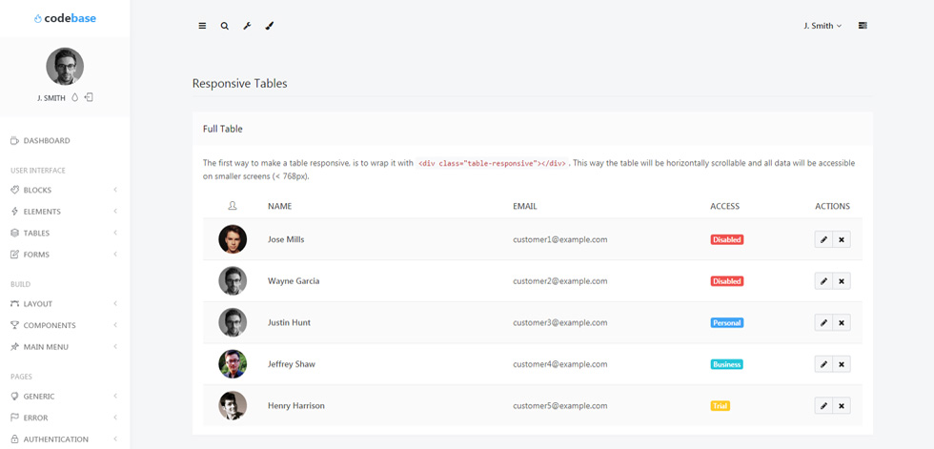
Task: Click Jeffrey Shaw's avatar thumbnail
Action: point(233,364)
